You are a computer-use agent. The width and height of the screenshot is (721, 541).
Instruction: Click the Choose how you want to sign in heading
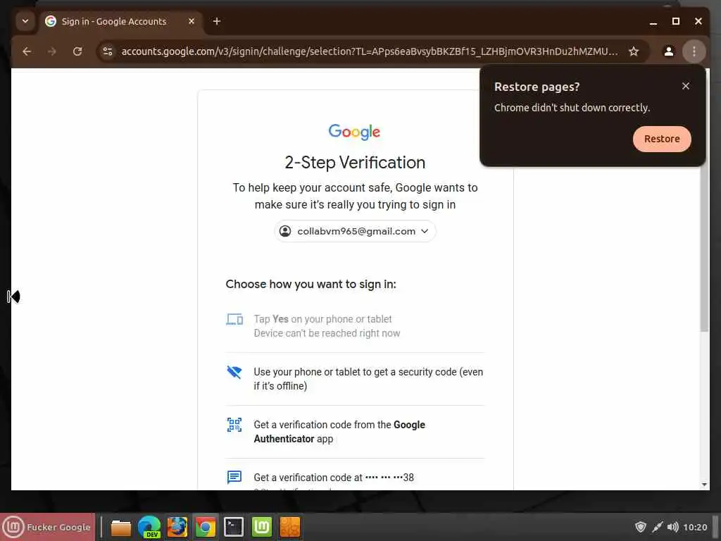tap(311, 285)
